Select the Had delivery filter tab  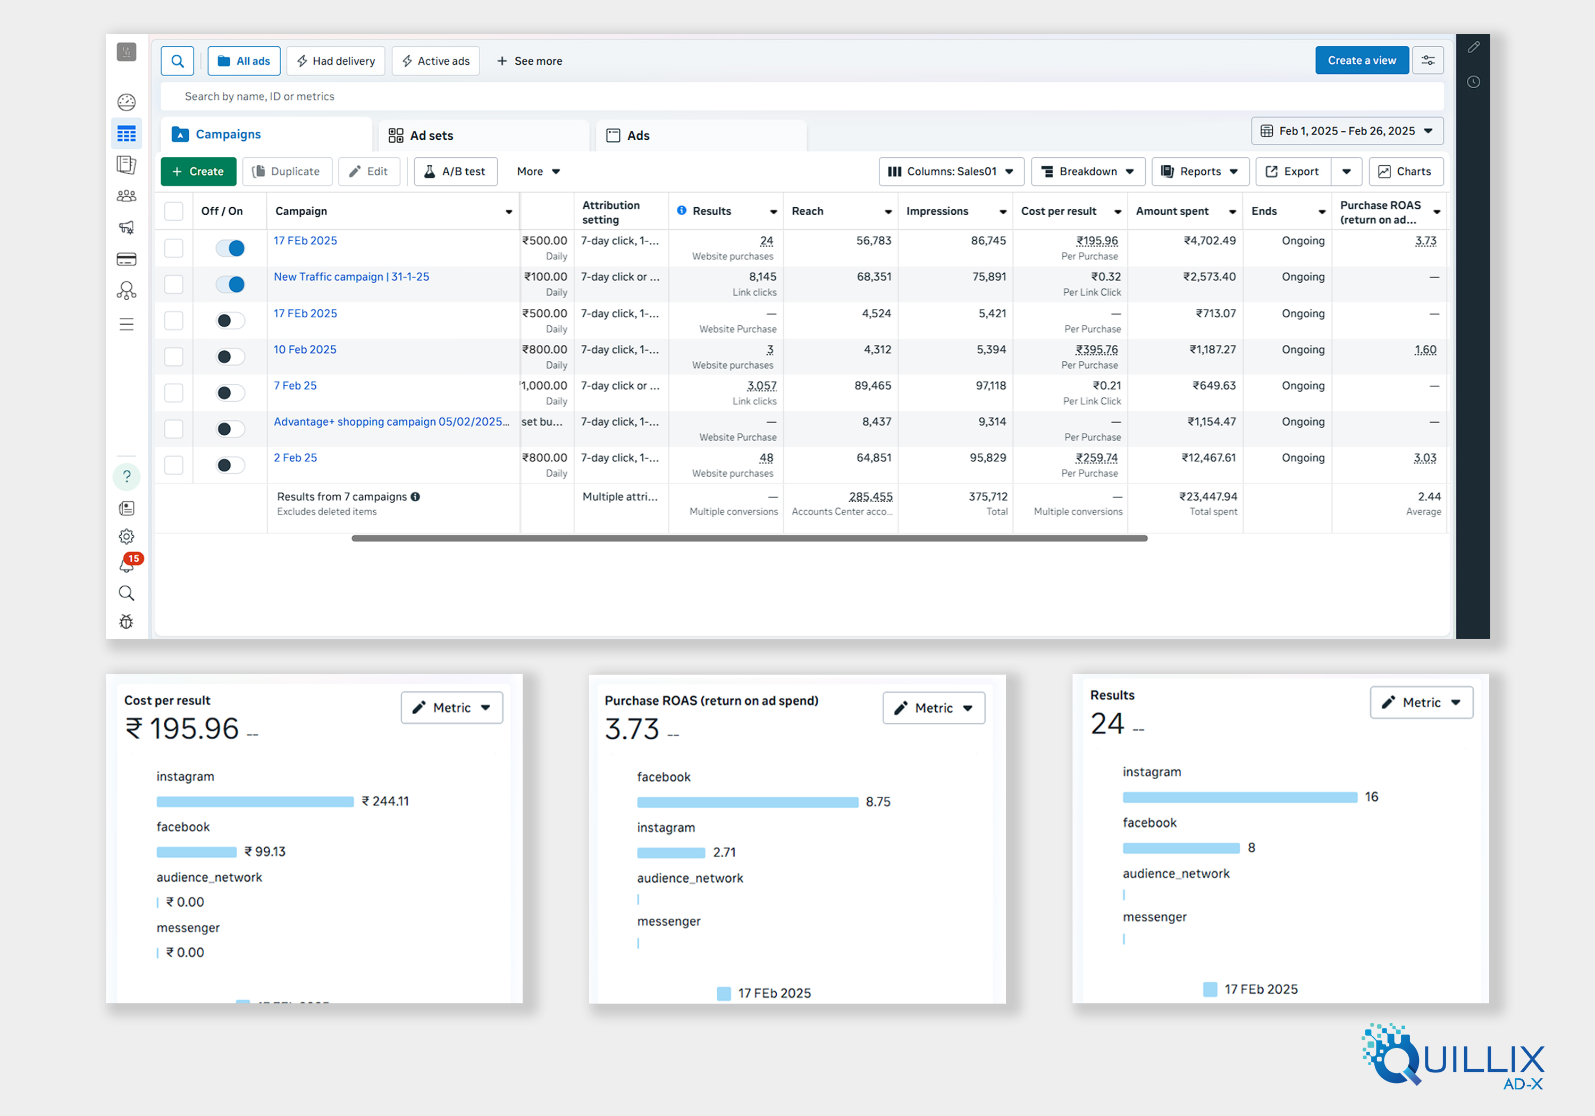(x=336, y=61)
